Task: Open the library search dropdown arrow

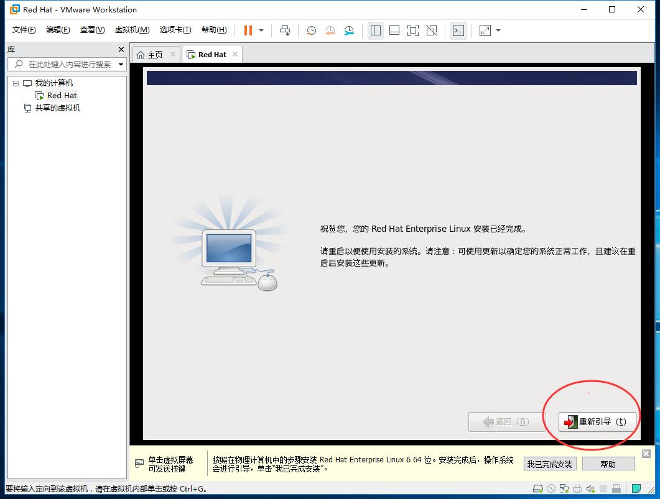Action: 121,65
